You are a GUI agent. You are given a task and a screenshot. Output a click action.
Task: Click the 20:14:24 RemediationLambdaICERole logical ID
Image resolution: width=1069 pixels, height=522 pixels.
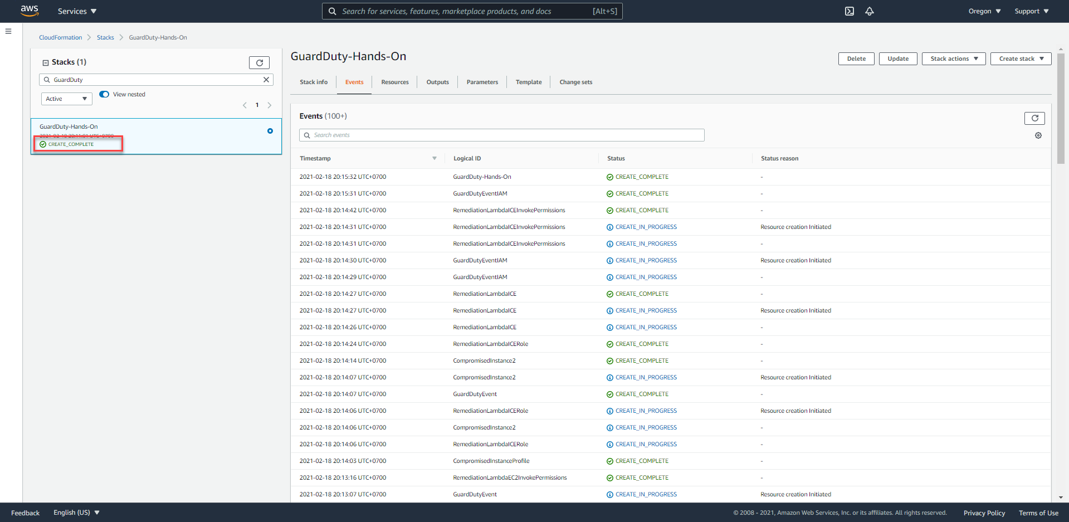coord(491,344)
